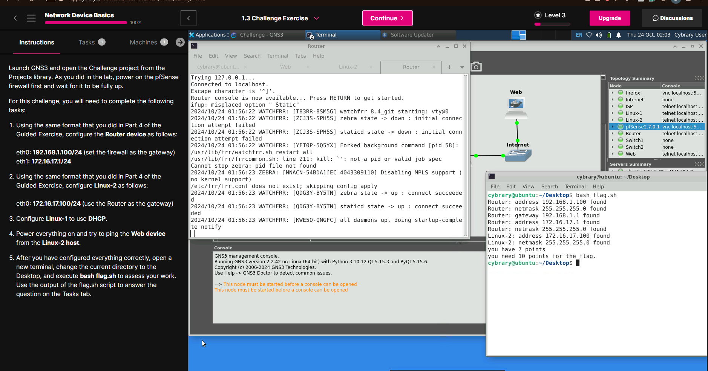The height and width of the screenshot is (371, 708).
Task: Open the hamburger menu in course header
Action: [31, 18]
